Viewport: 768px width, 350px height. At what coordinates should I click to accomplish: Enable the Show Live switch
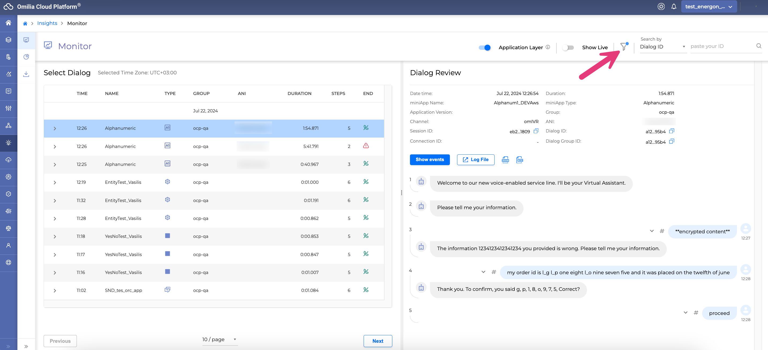tap(568, 48)
